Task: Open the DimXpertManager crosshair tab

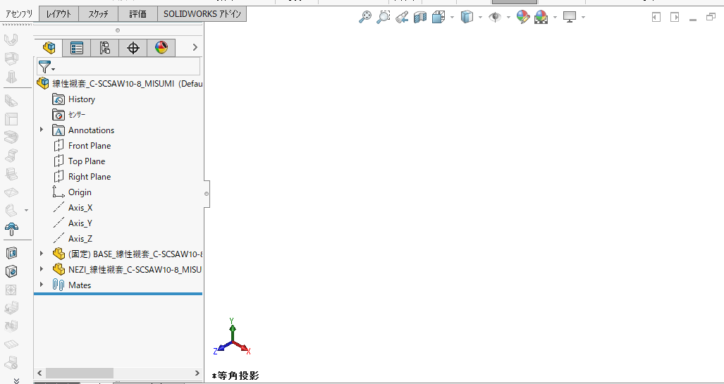Action: pos(133,48)
